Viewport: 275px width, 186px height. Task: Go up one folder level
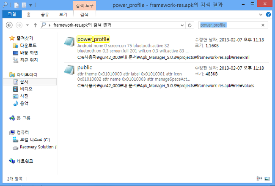point(35,25)
